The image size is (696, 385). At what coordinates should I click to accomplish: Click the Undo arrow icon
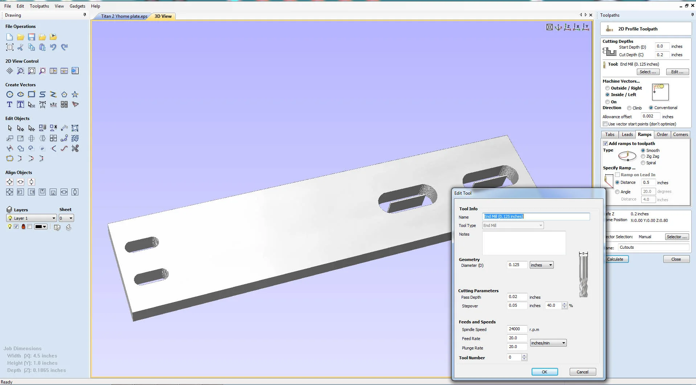click(x=53, y=47)
